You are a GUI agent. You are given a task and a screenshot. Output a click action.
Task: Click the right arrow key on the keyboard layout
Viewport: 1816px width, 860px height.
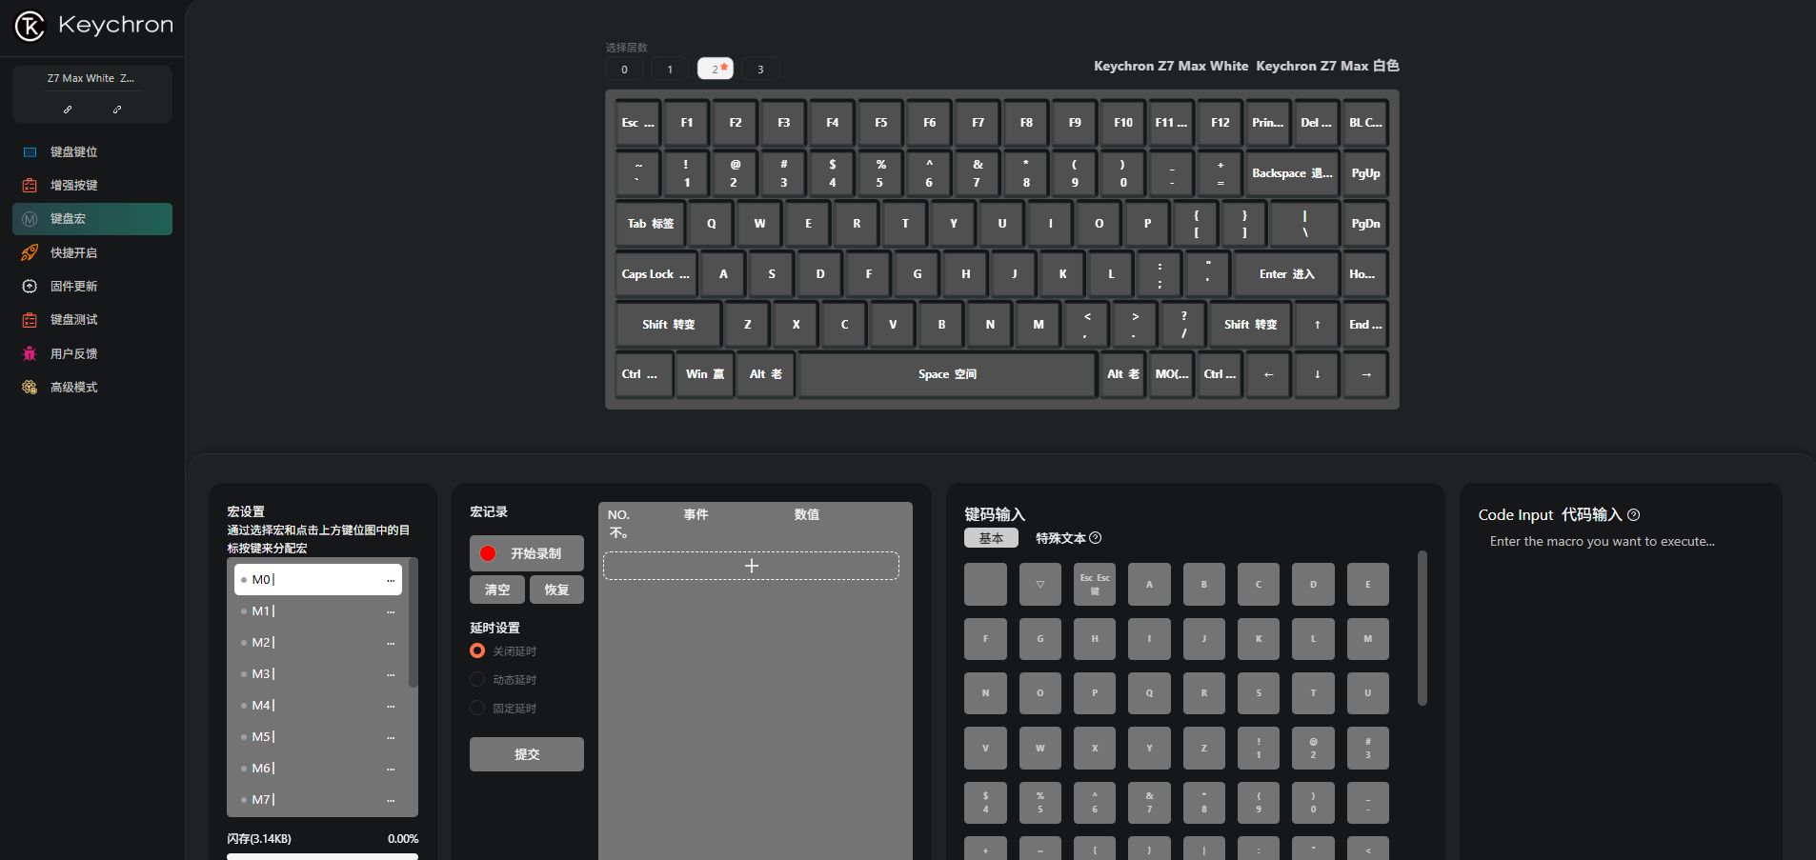click(1365, 375)
